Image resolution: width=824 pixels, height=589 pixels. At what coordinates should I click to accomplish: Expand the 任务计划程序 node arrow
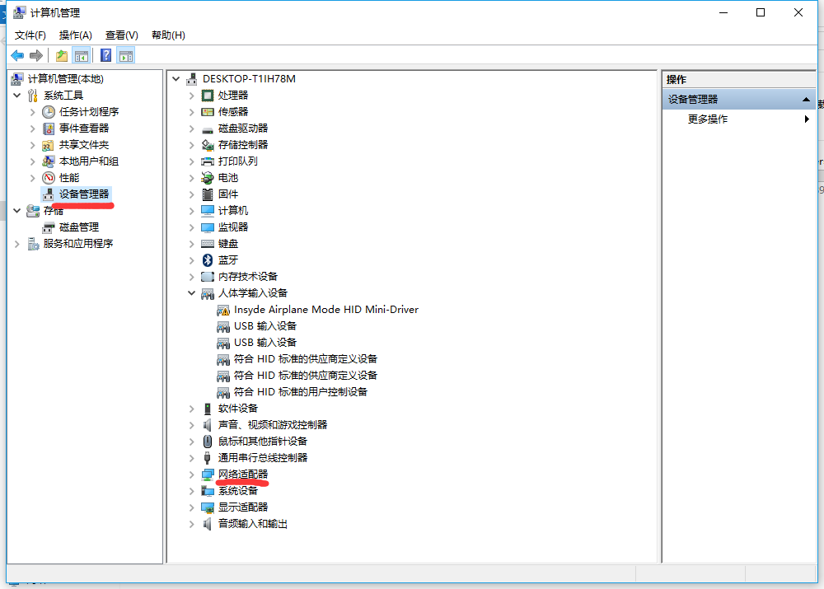33,112
